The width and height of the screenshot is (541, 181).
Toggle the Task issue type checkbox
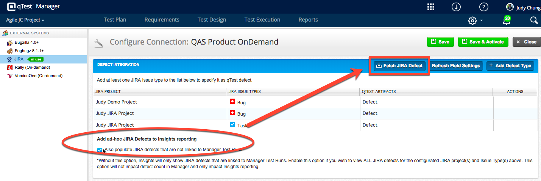tap(232, 124)
